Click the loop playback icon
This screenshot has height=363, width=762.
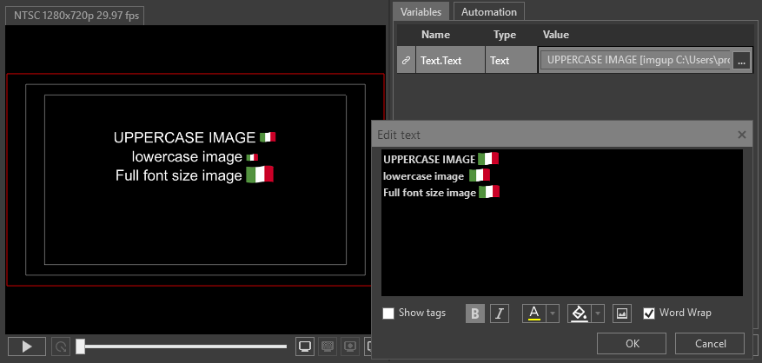(61, 346)
